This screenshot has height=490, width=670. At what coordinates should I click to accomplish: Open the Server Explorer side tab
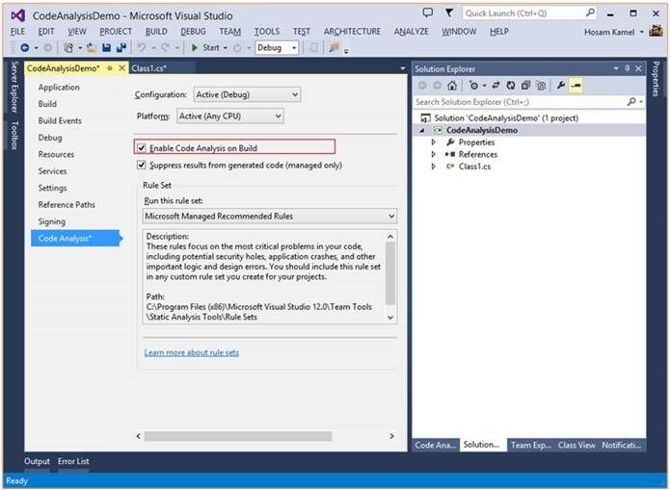coord(14,87)
